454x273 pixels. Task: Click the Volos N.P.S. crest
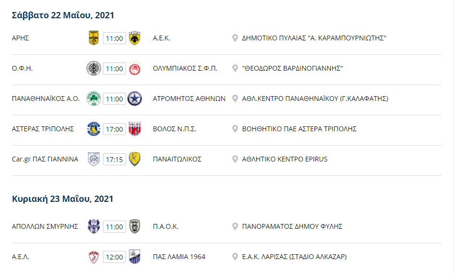[x=135, y=129]
